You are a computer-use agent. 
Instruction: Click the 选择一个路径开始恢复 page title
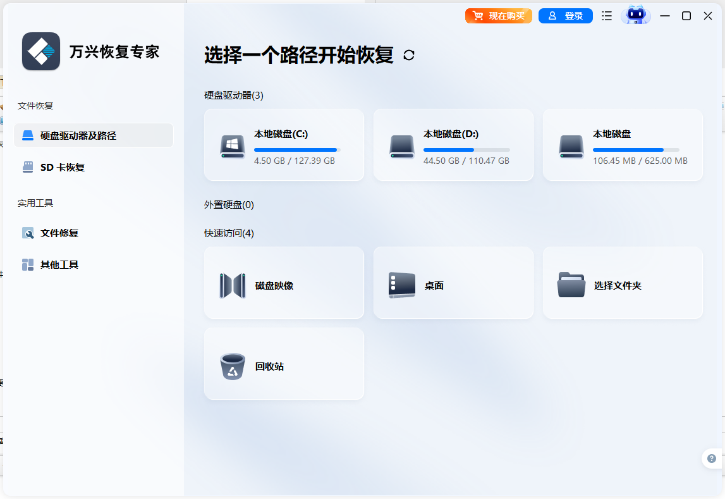coord(299,55)
